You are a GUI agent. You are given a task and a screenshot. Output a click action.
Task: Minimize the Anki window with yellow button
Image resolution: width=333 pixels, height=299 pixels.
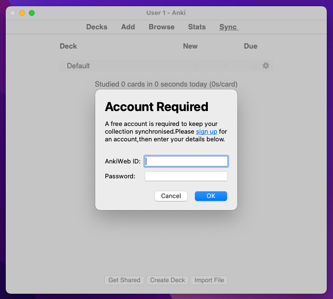pyautogui.click(x=22, y=13)
